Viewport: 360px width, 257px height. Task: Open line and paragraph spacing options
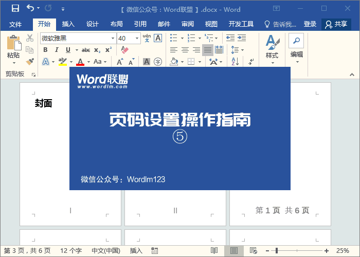[x=237, y=50]
